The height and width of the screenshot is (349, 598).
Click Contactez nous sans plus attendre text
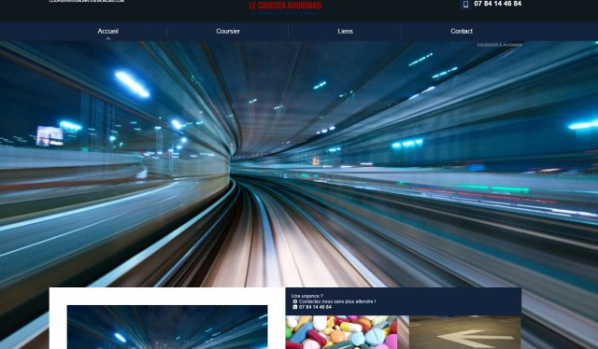pos(337,301)
